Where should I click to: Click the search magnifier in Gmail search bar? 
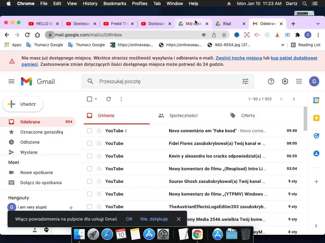90,81
